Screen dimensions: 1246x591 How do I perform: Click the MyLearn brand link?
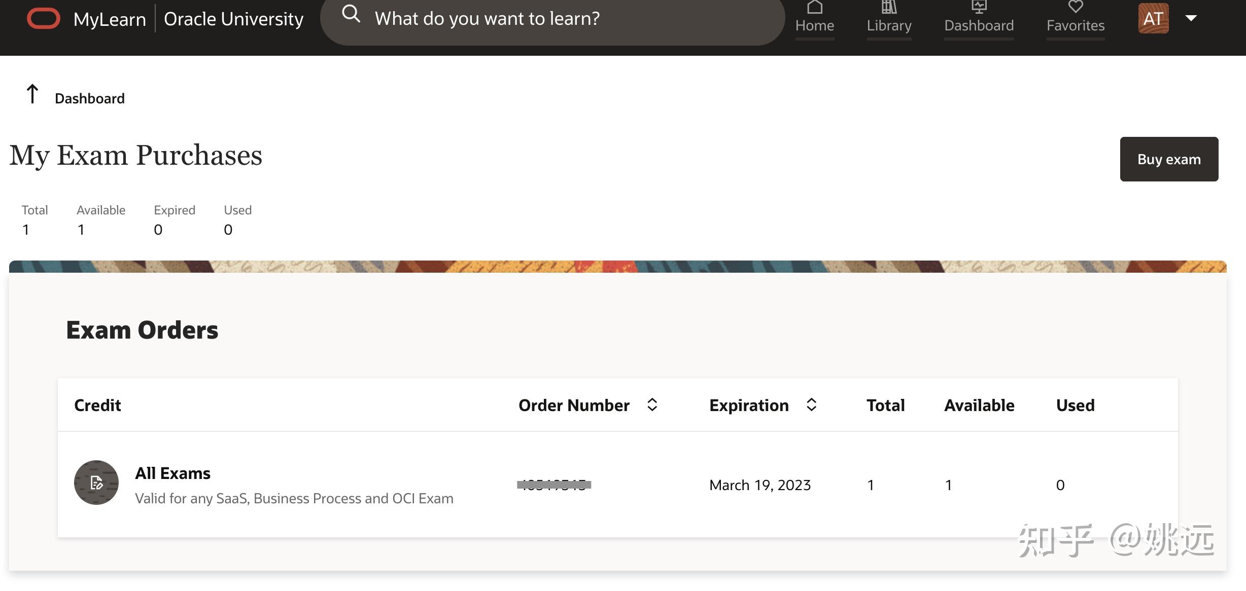110,19
